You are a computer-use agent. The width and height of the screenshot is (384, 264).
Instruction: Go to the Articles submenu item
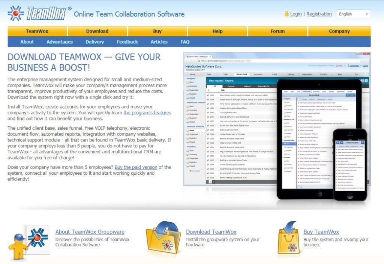click(x=159, y=42)
